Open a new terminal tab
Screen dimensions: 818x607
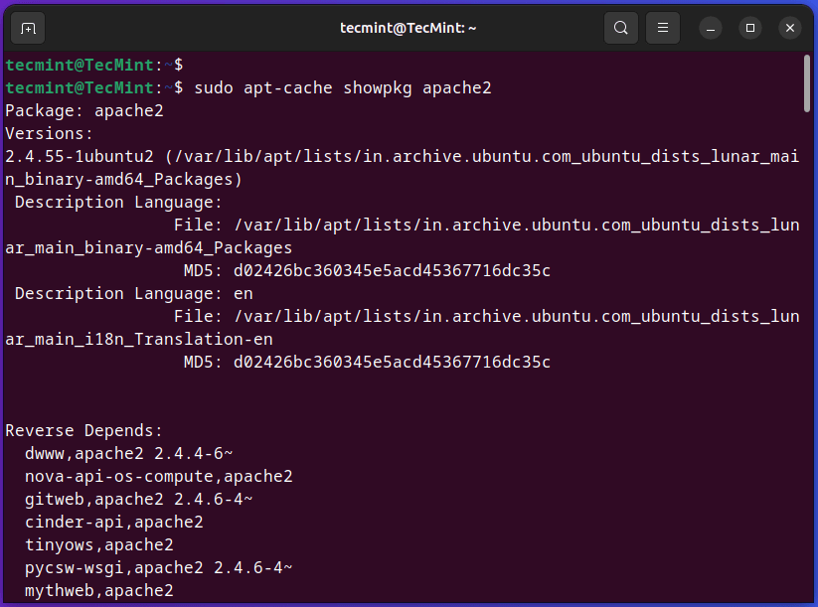[27, 28]
